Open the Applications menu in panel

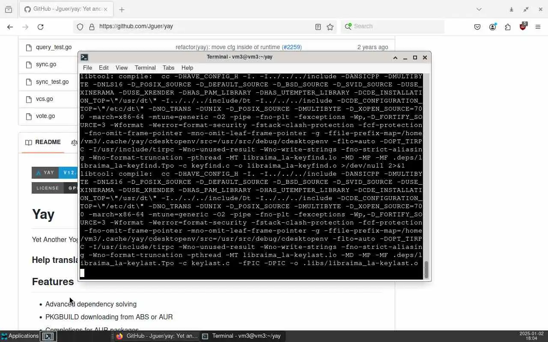tap(20, 336)
